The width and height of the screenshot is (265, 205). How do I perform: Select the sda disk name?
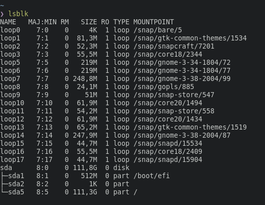tap(6, 168)
